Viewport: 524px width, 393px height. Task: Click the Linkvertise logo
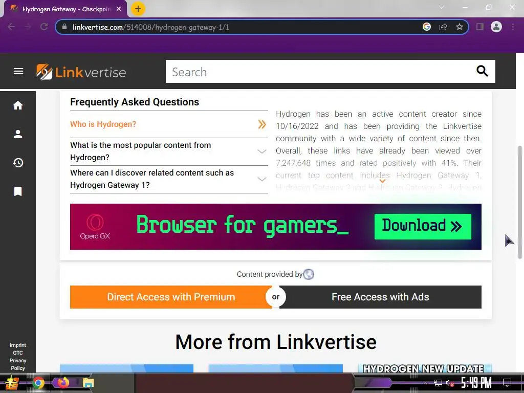pyautogui.click(x=81, y=72)
